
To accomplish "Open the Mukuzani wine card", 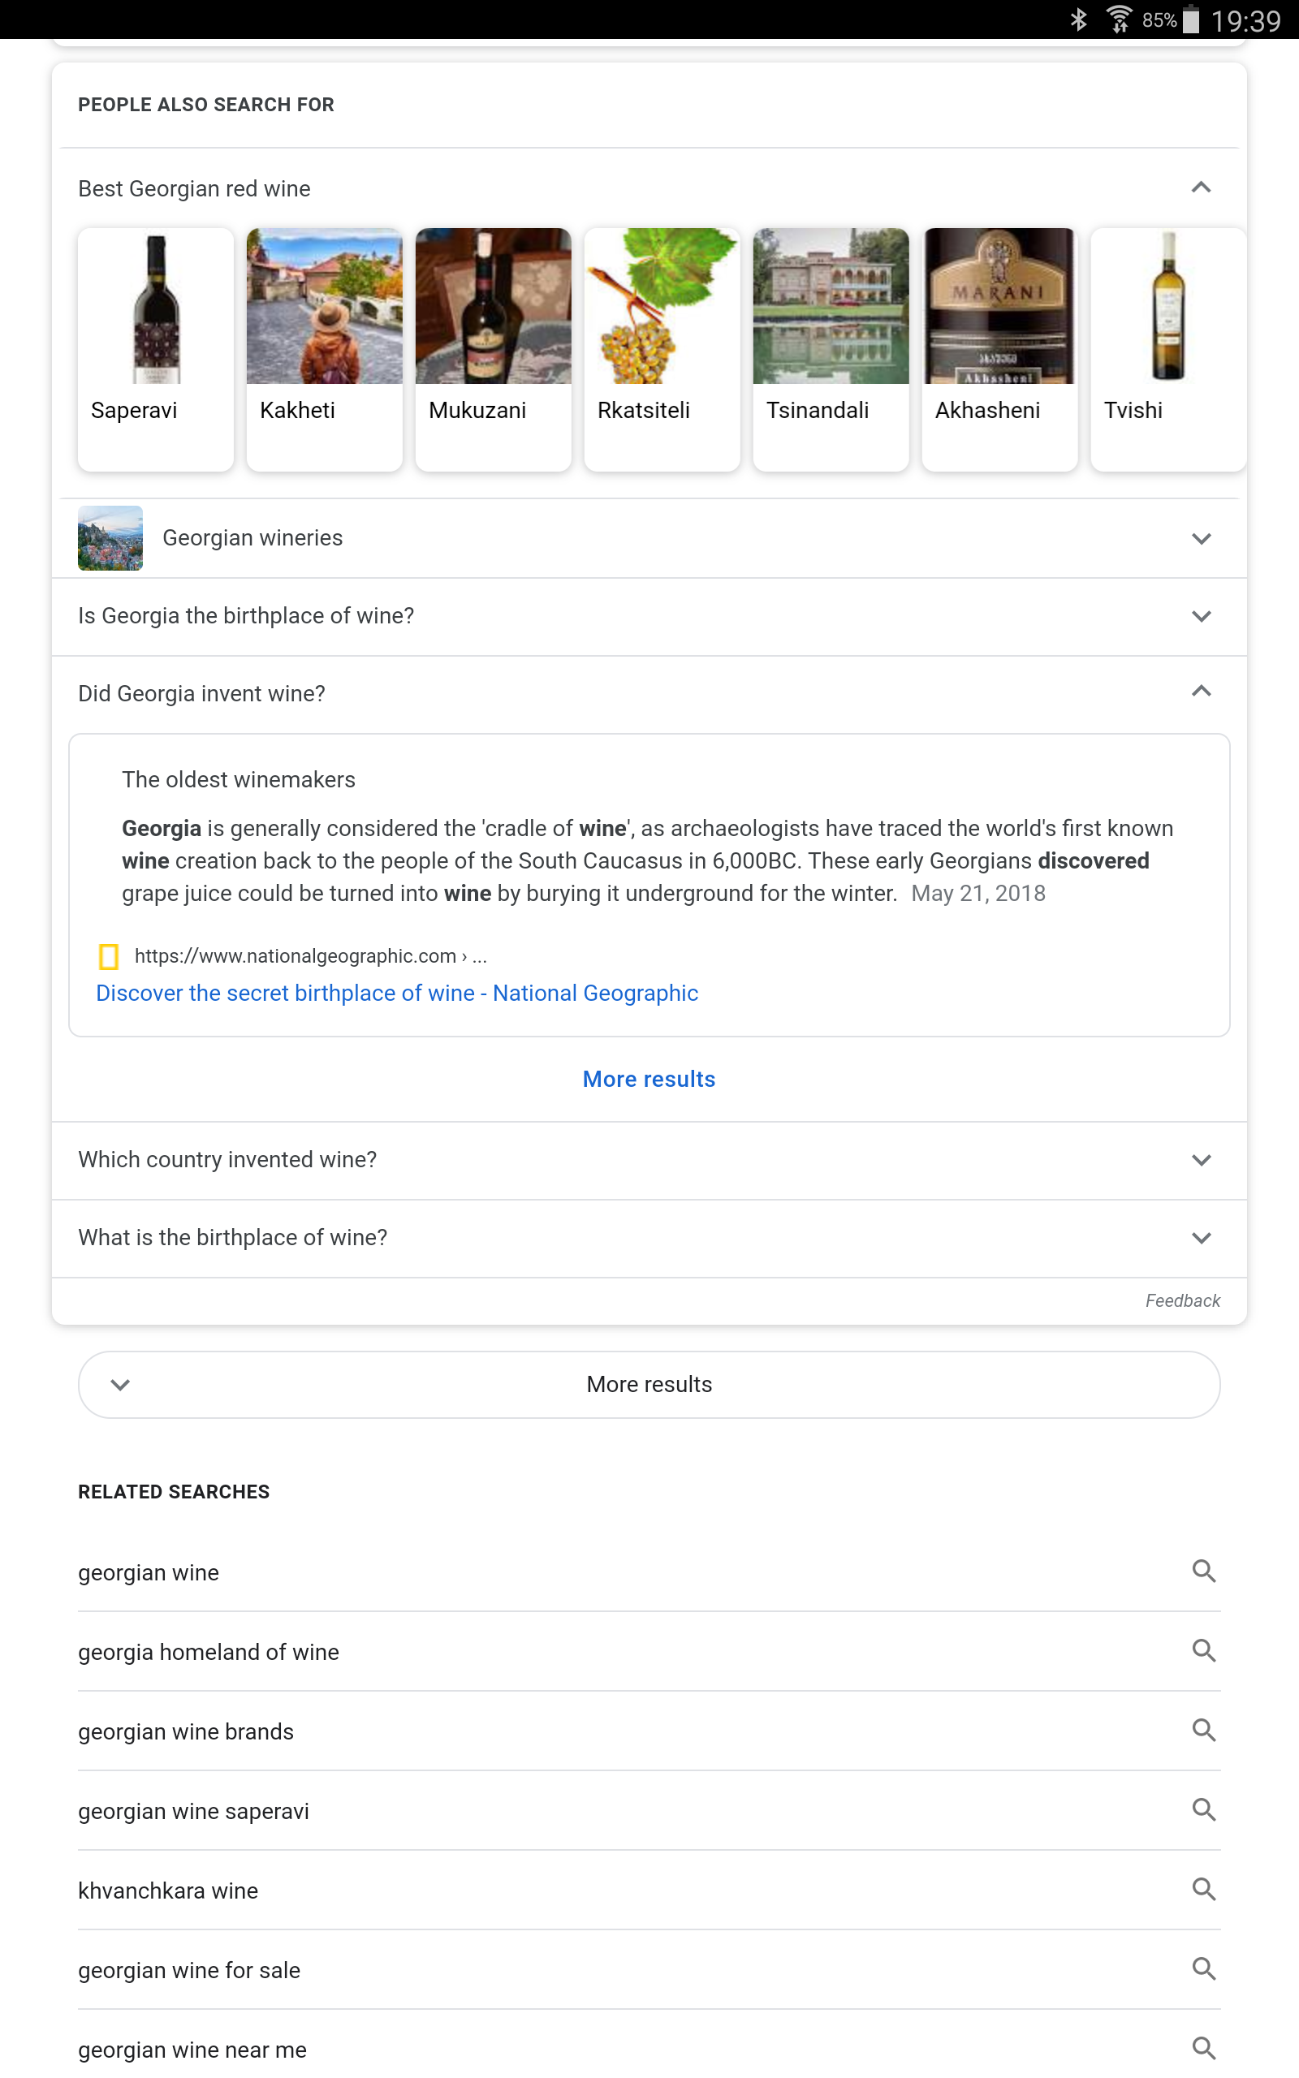I will coord(493,348).
